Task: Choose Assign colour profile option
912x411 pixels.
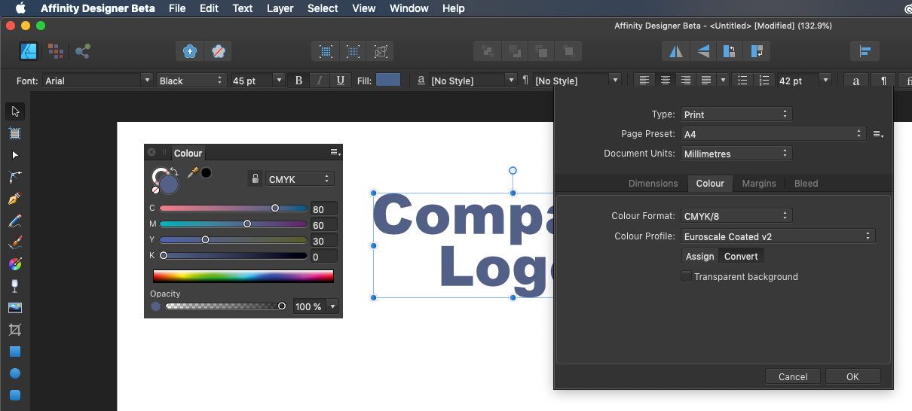Action: click(x=700, y=256)
